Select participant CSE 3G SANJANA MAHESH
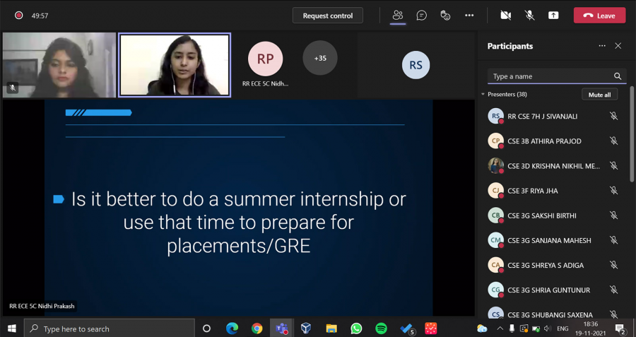This screenshot has height=337, width=636. [548, 240]
